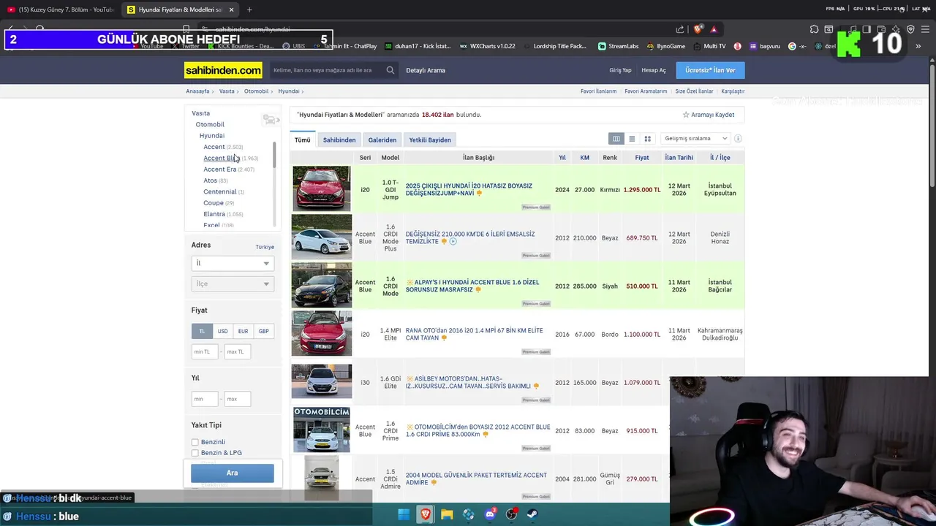Open red 2025 i20 listing thumbnail
The width and height of the screenshot is (936, 526).
tap(322, 188)
